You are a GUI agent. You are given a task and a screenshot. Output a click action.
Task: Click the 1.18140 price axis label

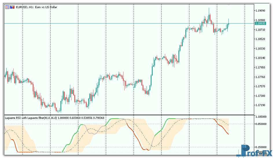pos(261,58)
